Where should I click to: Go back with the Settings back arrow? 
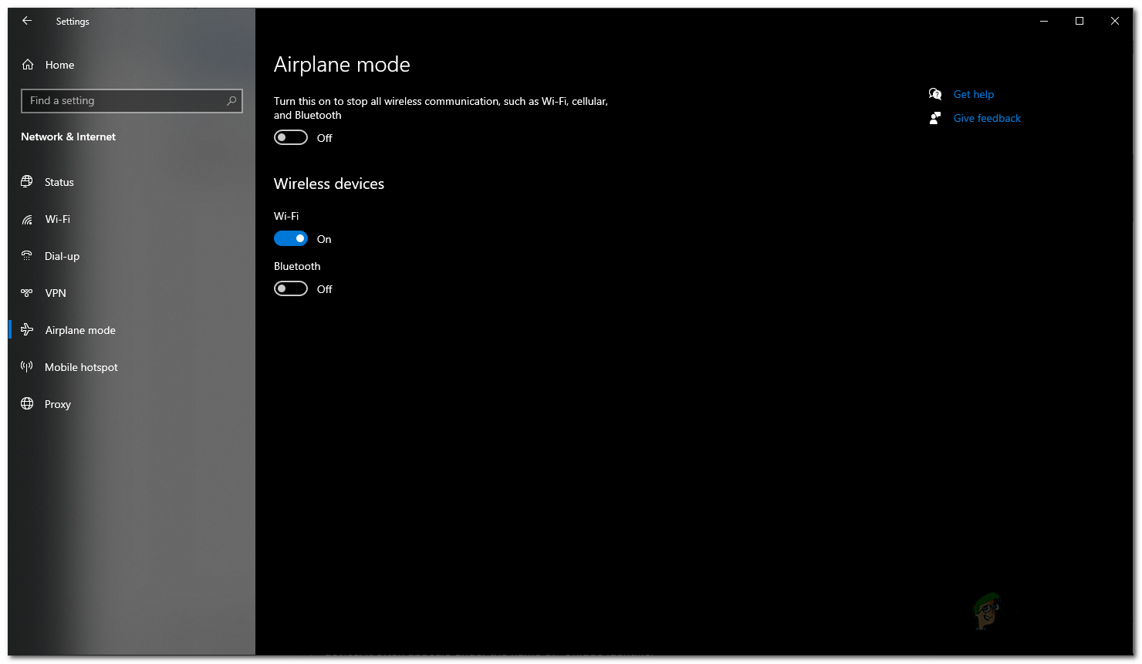tap(27, 21)
